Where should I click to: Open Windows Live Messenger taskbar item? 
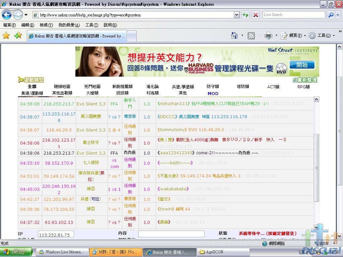click(x=62, y=252)
